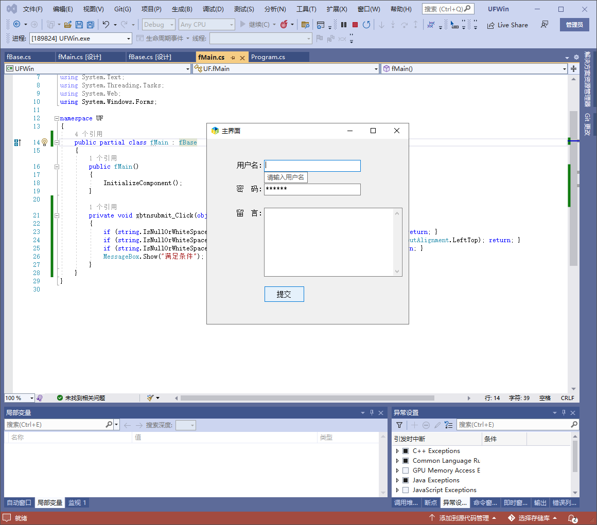The image size is (597, 525).
Task: Click the split editor icon beside fMain() dropdown
Action: pos(573,69)
